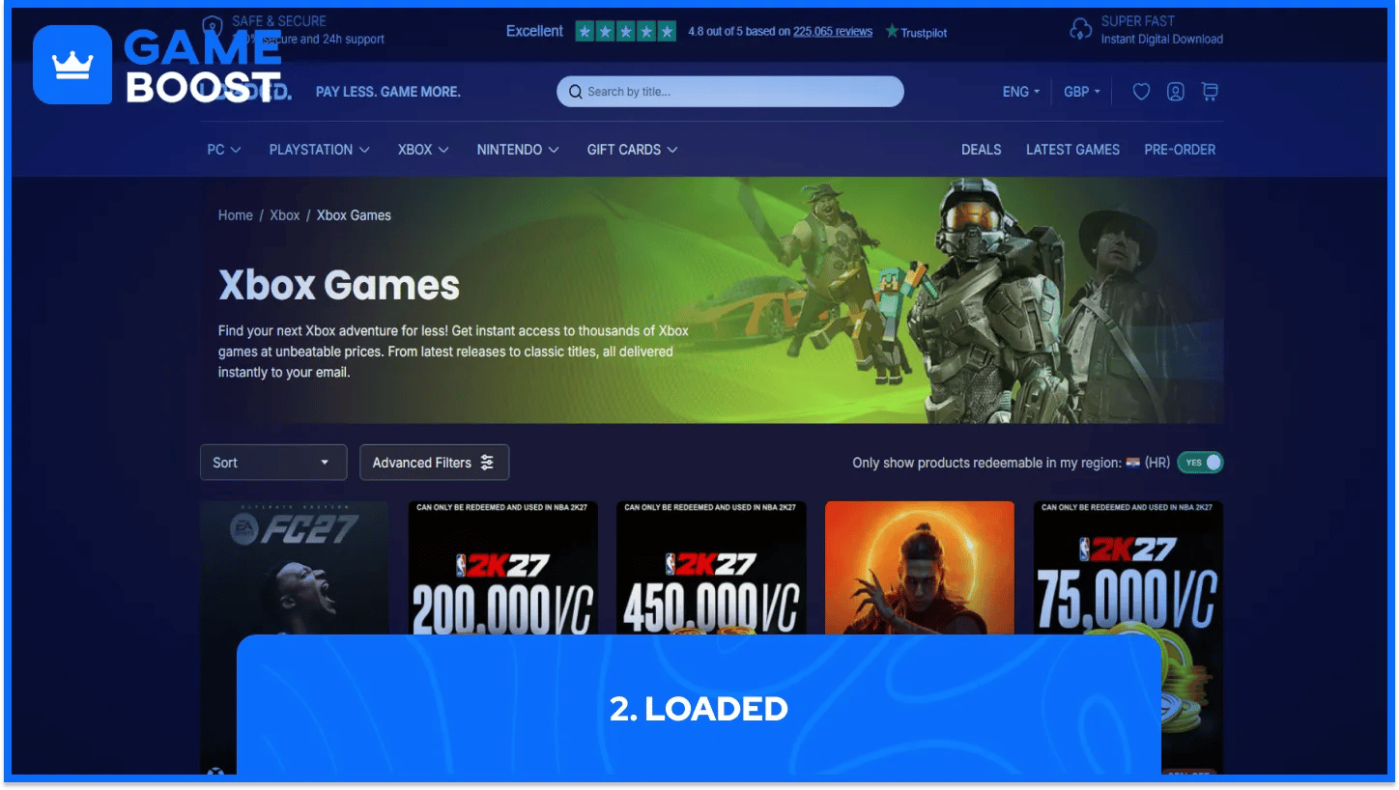Open the orange artwork game thumbnail

(x=920, y=568)
